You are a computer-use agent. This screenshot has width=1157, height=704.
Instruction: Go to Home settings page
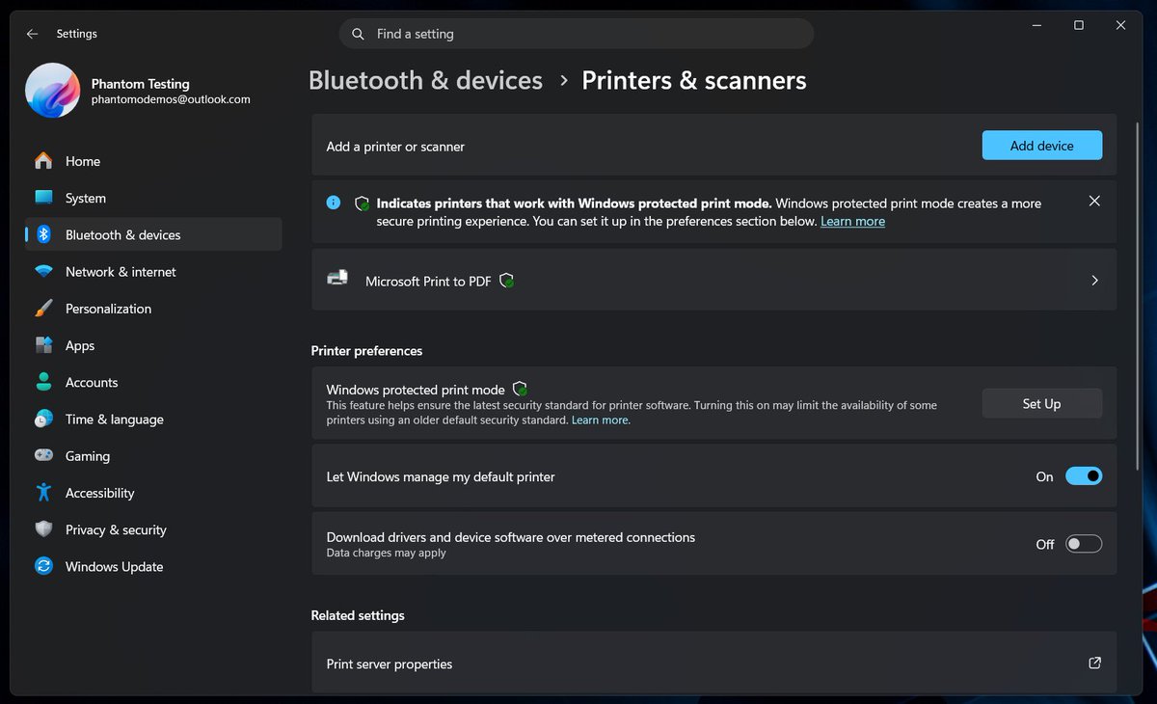[x=153, y=161]
